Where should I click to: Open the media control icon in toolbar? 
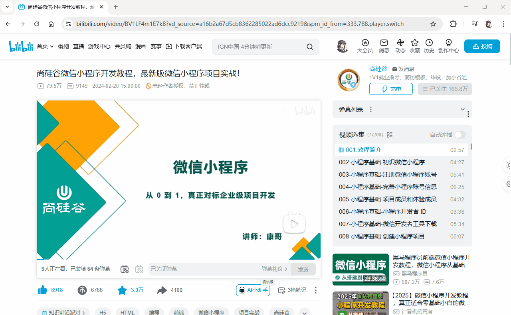[x=474, y=24]
